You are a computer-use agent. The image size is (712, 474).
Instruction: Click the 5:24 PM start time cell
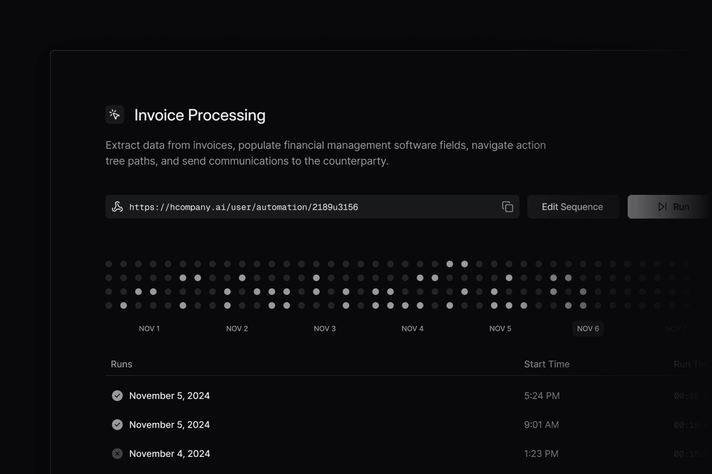542,396
